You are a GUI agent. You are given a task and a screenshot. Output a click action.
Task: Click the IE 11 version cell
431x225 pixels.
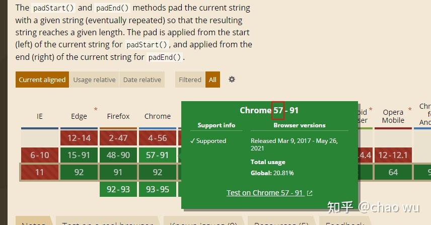(x=40, y=172)
